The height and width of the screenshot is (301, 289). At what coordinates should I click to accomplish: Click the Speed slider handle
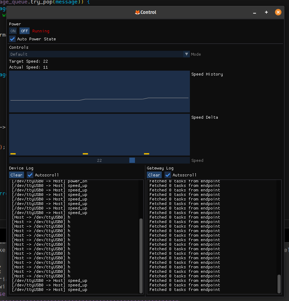coord(132,160)
